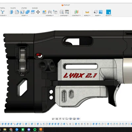Click the Insert canvas image icon
Viewport: 132px width, 132px height.
(101, 12)
